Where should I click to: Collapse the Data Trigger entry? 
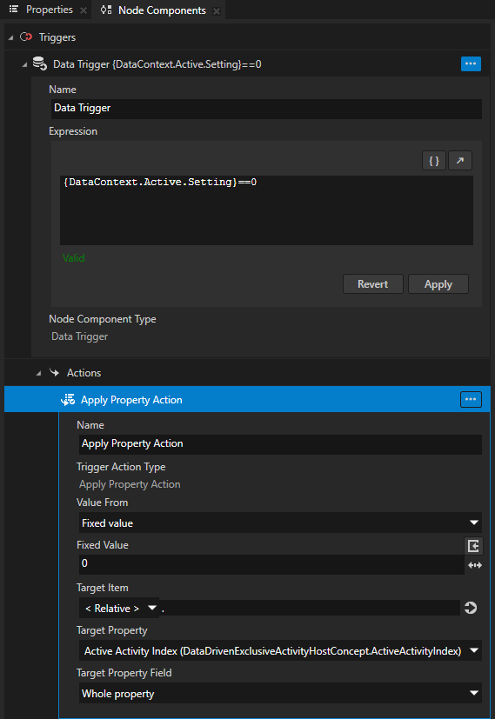pos(24,65)
